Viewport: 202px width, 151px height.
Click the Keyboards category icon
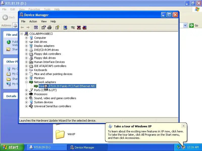(31, 70)
